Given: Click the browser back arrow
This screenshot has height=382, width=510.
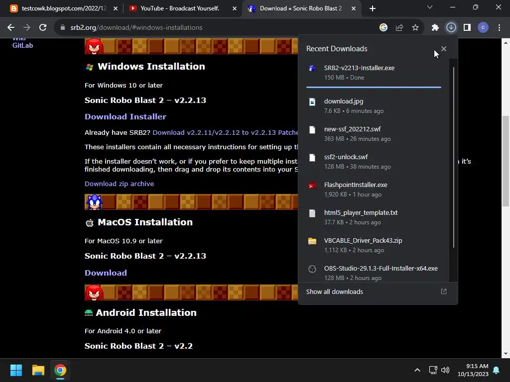Looking at the screenshot, I should point(11,28).
